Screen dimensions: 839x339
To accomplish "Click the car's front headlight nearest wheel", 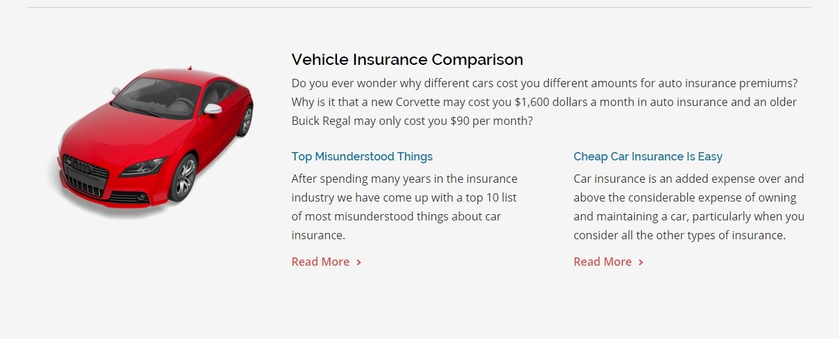I will coord(143,167).
